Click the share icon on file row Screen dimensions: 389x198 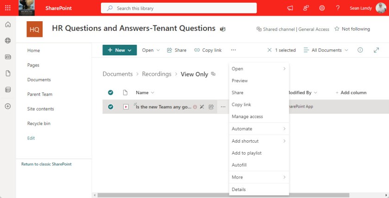[x=211, y=107]
